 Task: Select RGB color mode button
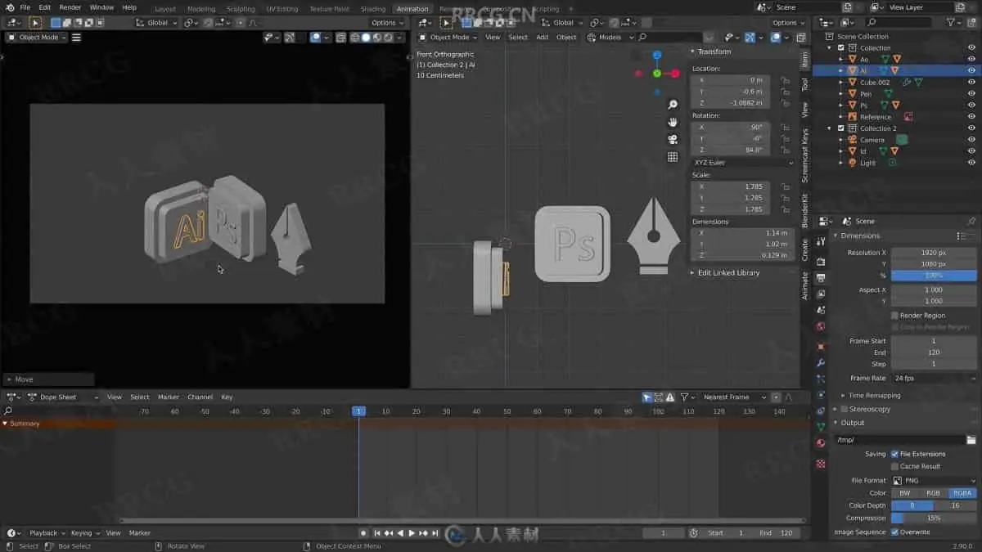(933, 493)
